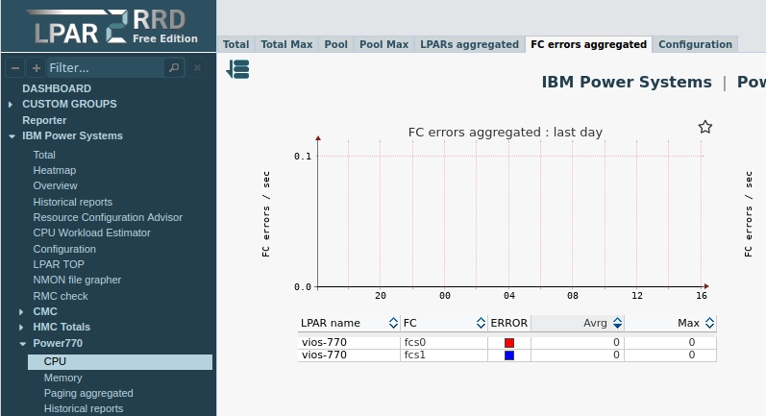Switch to the LPARs aggregated tab
The width and height of the screenshot is (766, 416).
pyautogui.click(x=469, y=44)
